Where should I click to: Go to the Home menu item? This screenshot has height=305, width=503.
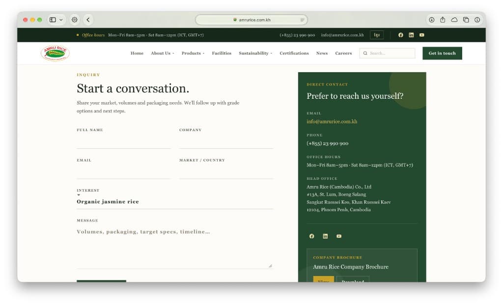pyautogui.click(x=137, y=53)
